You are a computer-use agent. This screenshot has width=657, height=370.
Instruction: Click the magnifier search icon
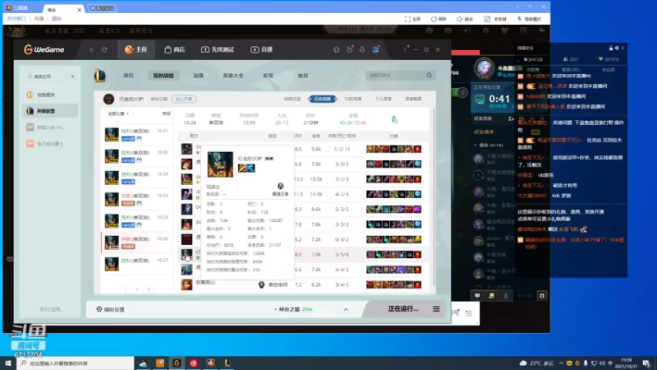(x=430, y=75)
